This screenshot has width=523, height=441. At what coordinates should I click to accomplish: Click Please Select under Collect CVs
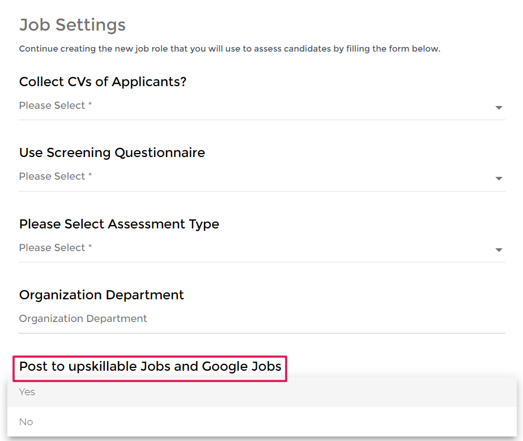[x=52, y=105]
